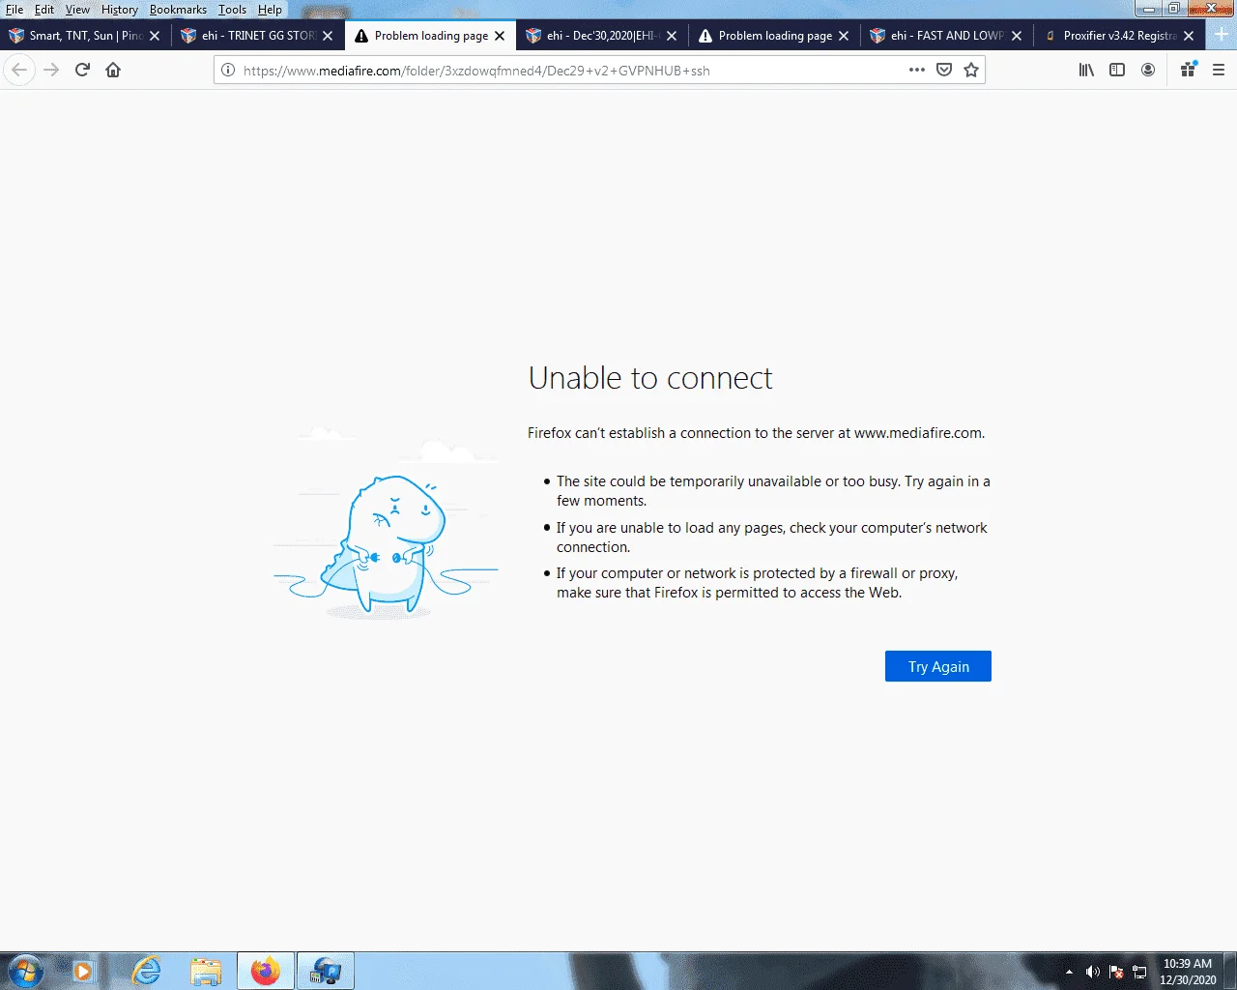Reload the current page

point(82,70)
